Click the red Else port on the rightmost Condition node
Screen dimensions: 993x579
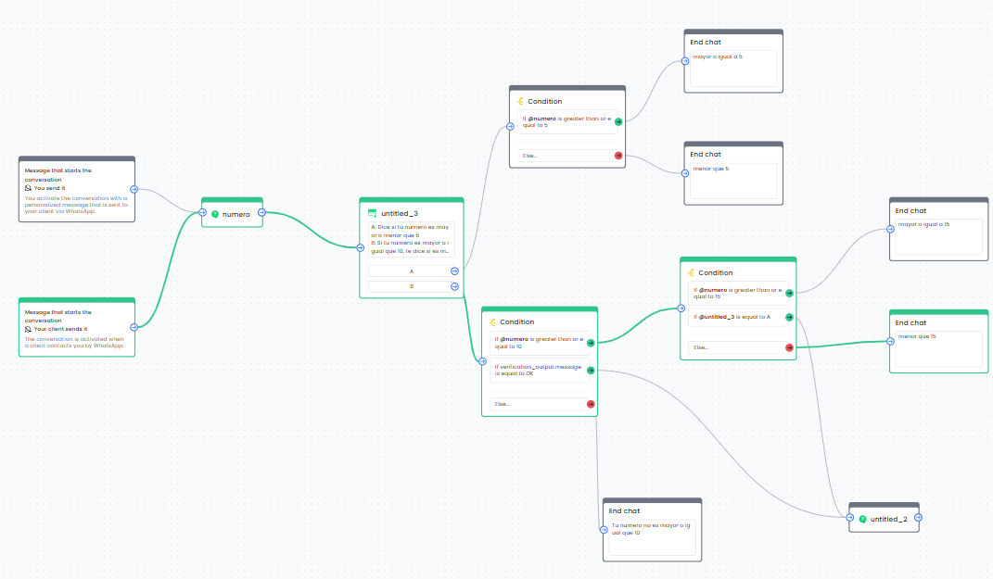pyautogui.click(x=788, y=347)
